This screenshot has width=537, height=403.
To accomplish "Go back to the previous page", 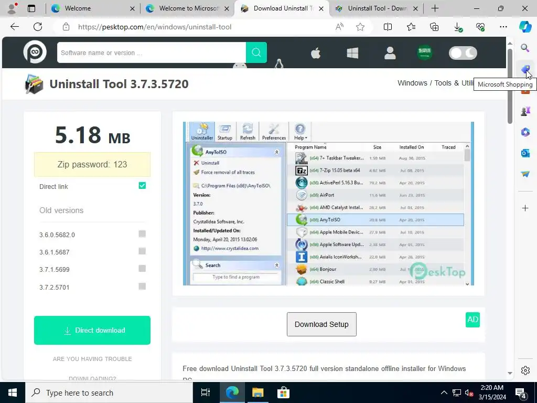I will click(x=14, y=27).
